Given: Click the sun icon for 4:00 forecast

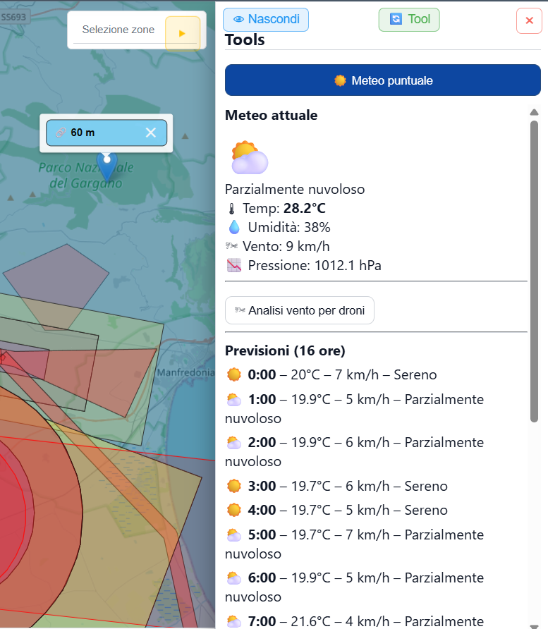Looking at the screenshot, I should [x=234, y=510].
